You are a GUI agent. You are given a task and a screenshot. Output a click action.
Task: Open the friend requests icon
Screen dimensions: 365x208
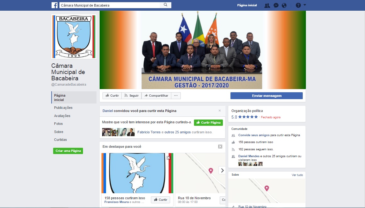pyautogui.click(x=267, y=5)
